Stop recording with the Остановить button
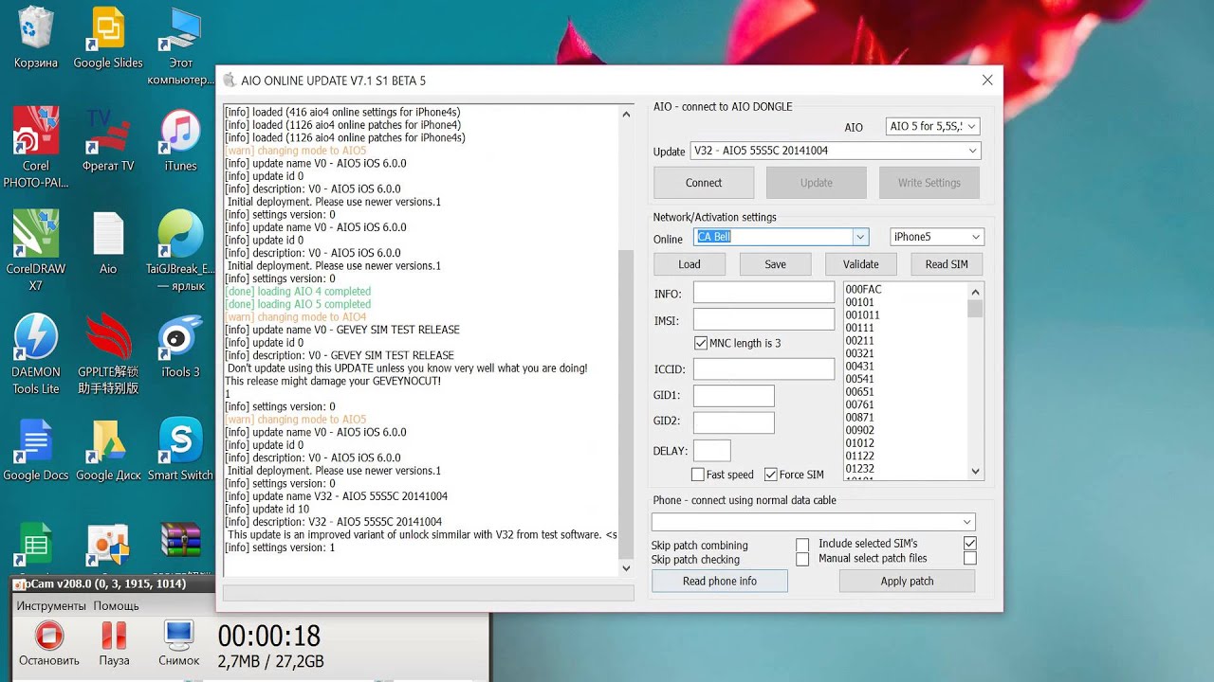The width and height of the screenshot is (1214, 682). [x=48, y=643]
